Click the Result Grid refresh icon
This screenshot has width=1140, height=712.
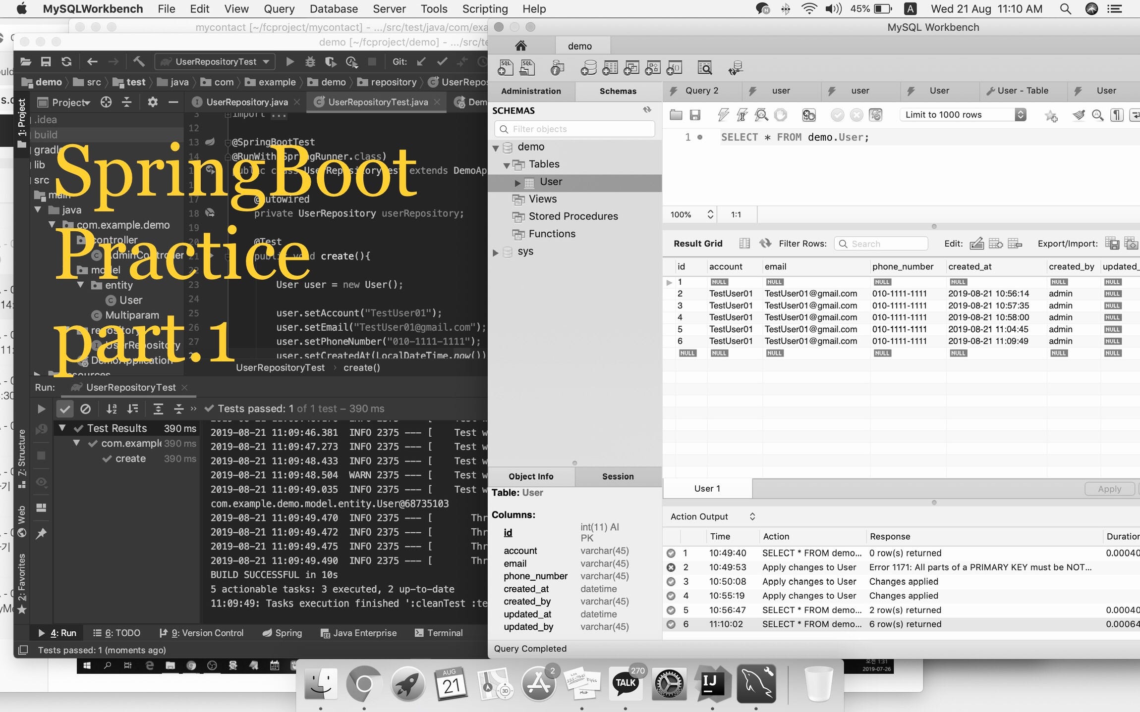[765, 243]
